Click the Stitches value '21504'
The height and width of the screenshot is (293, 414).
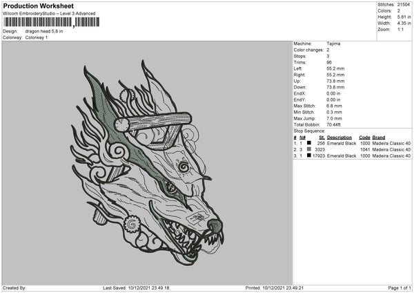point(404,5)
